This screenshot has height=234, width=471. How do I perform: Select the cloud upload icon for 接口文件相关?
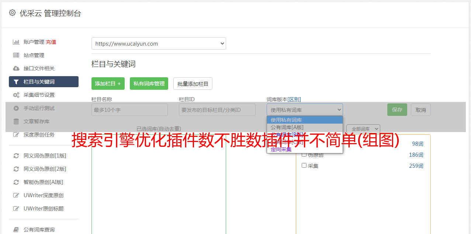[16, 68]
